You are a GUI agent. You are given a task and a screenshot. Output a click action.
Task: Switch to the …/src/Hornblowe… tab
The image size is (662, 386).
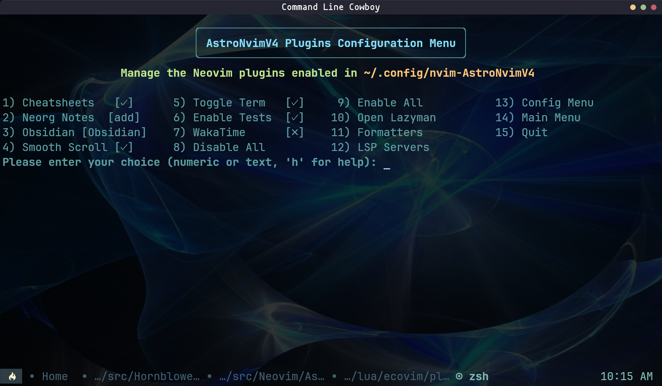point(147,376)
